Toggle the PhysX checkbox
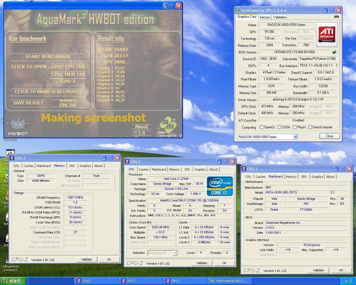 pos(295,127)
